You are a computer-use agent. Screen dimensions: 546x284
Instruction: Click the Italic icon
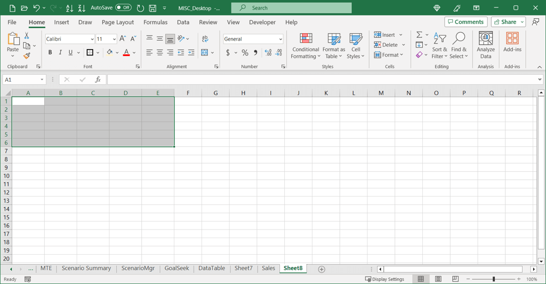[60, 53]
